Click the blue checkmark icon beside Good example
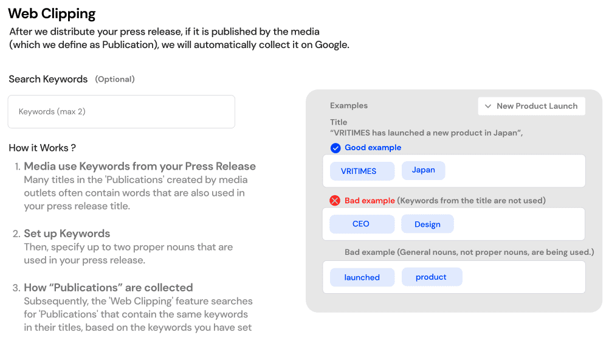This screenshot has width=609, height=340. pos(335,148)
